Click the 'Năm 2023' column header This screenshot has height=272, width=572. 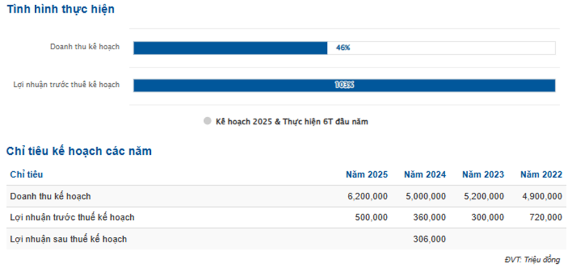point(483,175)
